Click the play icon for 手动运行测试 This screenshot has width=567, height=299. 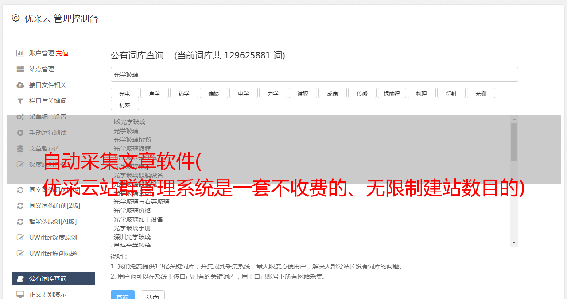20,133
